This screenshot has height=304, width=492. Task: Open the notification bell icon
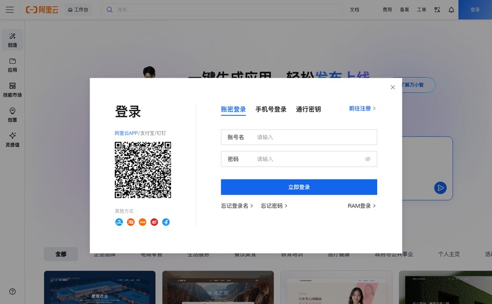[451, 10]
